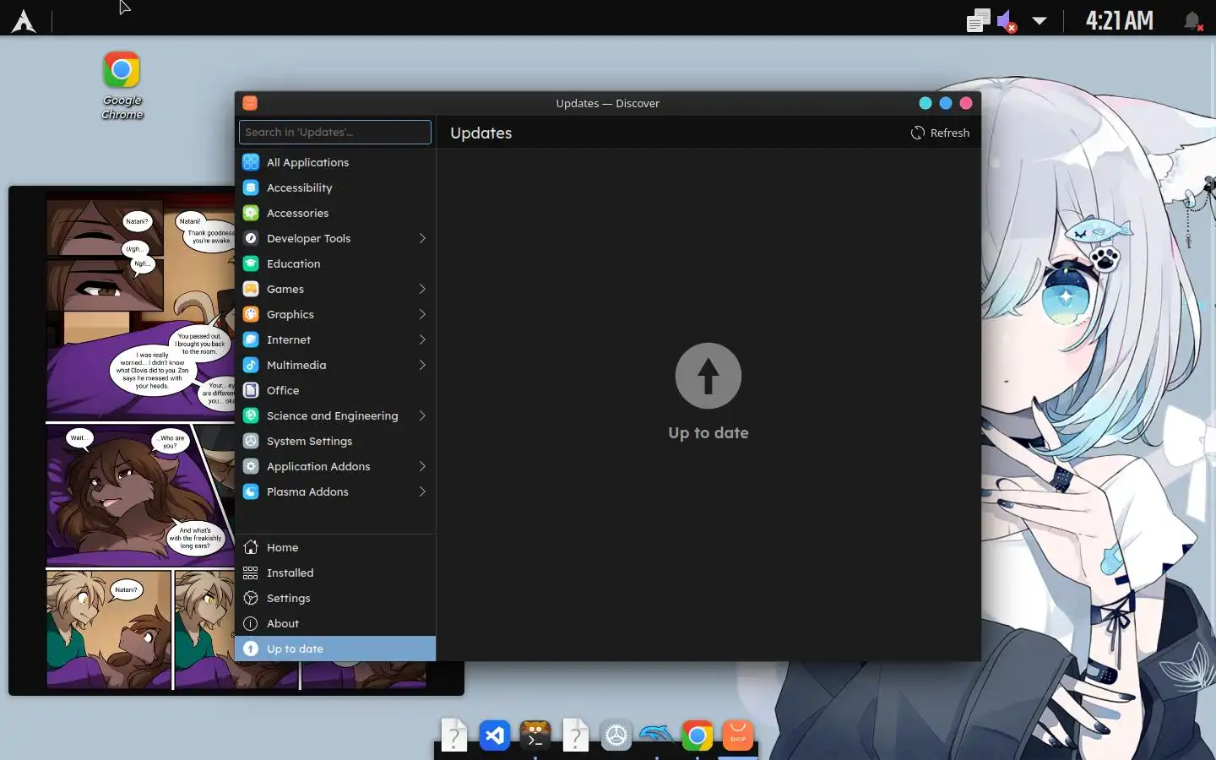Image resolution: width=1216 pixels, height=760 pixels.
Task: Click the 4:21 AM clock
Action: (x=1119, y=20)
